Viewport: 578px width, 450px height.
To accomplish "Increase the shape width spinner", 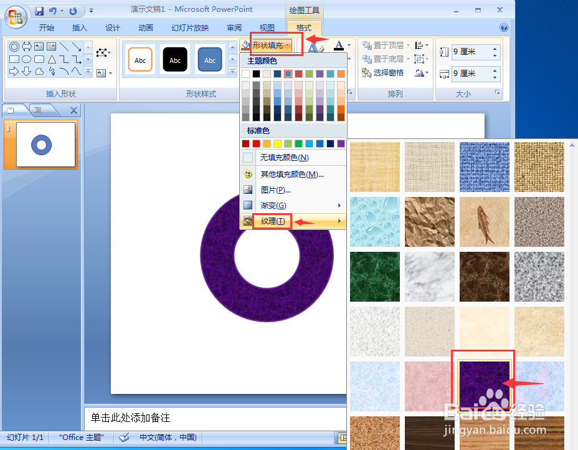I will [495, 70].
